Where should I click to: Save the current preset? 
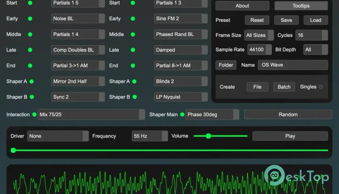click(x=286, y=20)
